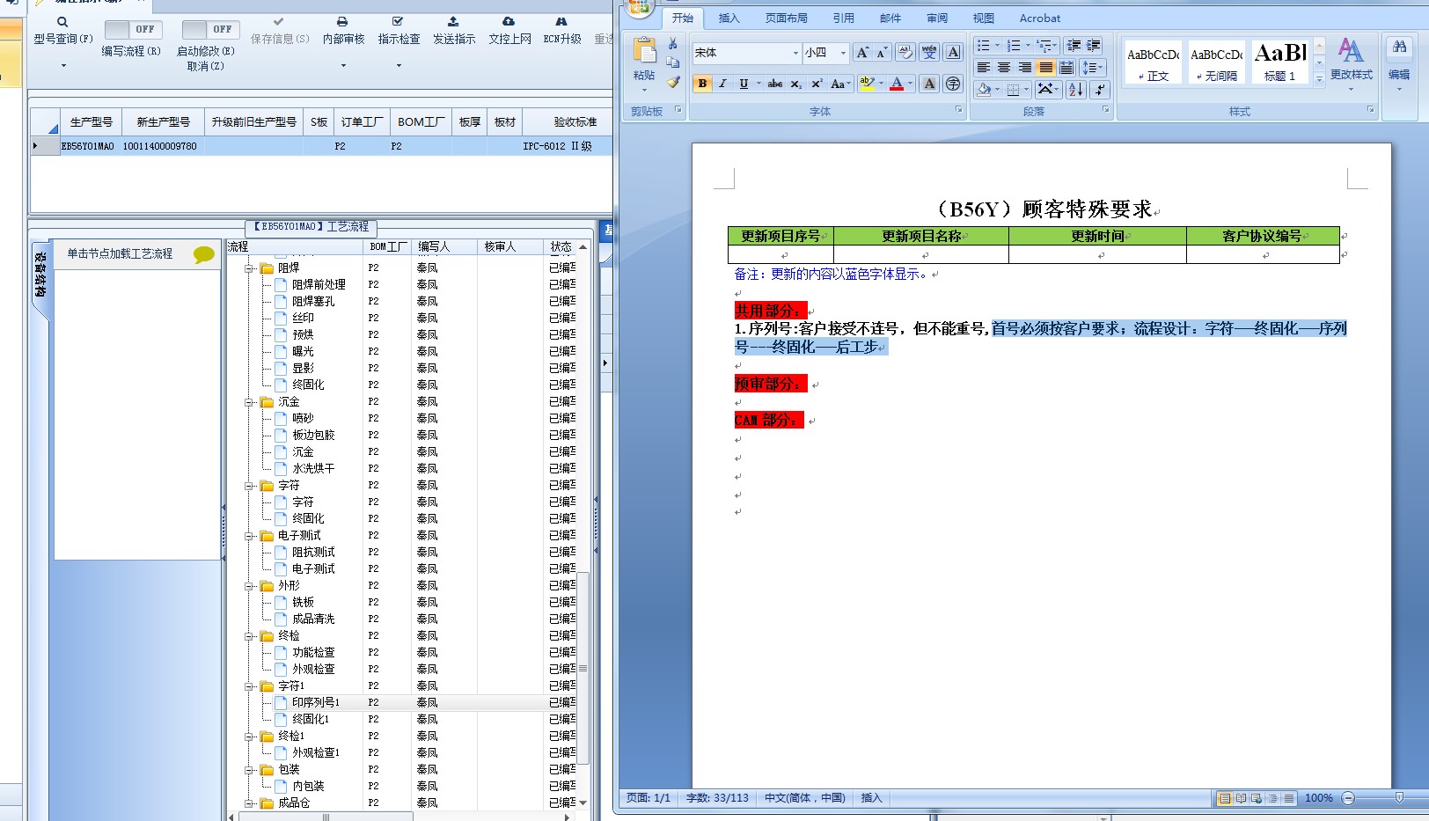Click the zoom out minus button
Viewport: 1429px width, 821px height.
coord(1348,798)
